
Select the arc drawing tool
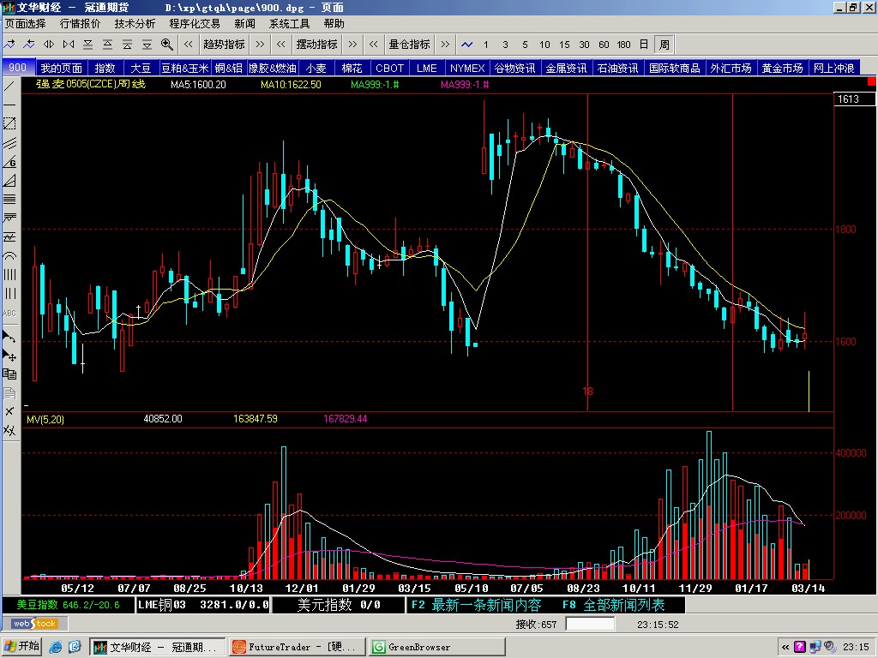[9, 256]
